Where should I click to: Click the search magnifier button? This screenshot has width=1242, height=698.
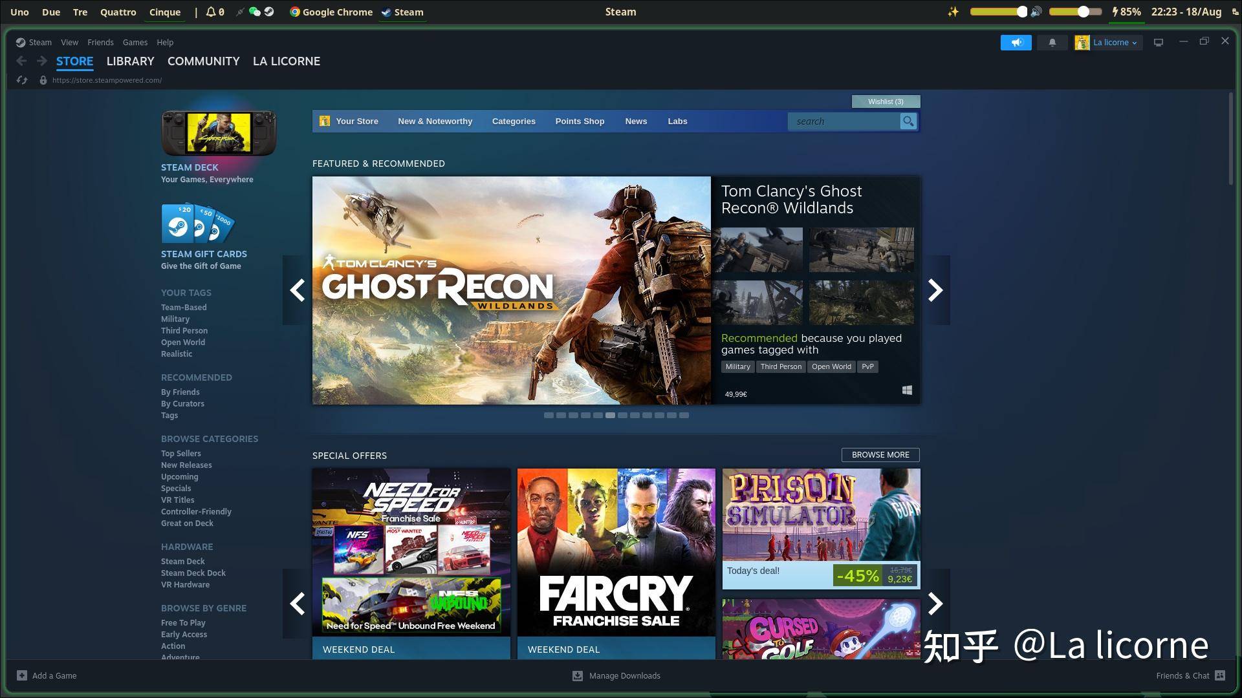(908, 121)
